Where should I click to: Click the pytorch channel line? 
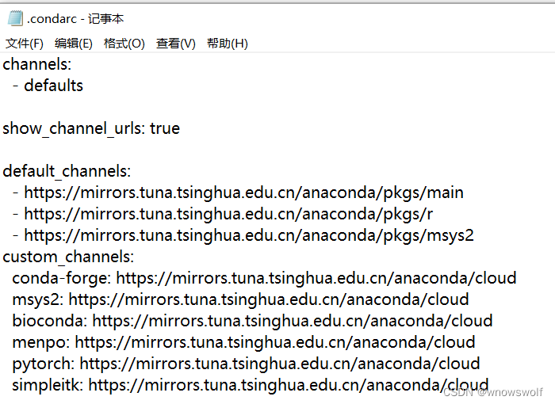coord(247,364)
